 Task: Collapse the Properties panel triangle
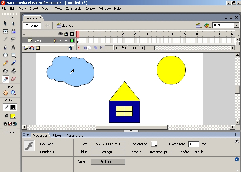[x=28, y=135]
